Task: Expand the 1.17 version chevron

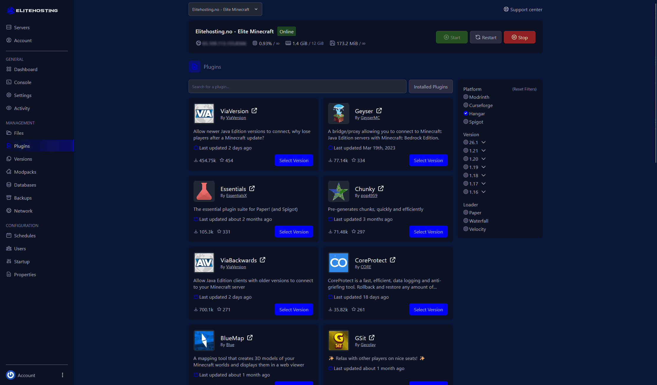Action: coord(484,184)
